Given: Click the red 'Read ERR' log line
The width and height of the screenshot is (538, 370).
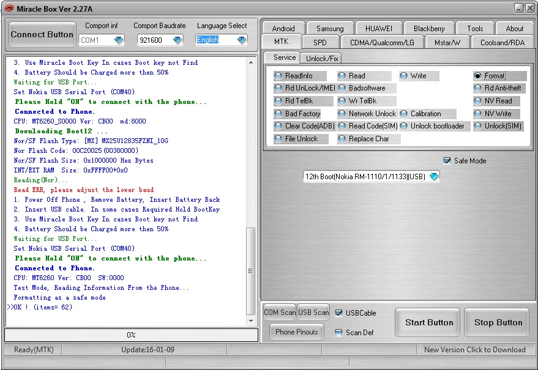Looking at the screenshot, I should click(x=84, y=190).
